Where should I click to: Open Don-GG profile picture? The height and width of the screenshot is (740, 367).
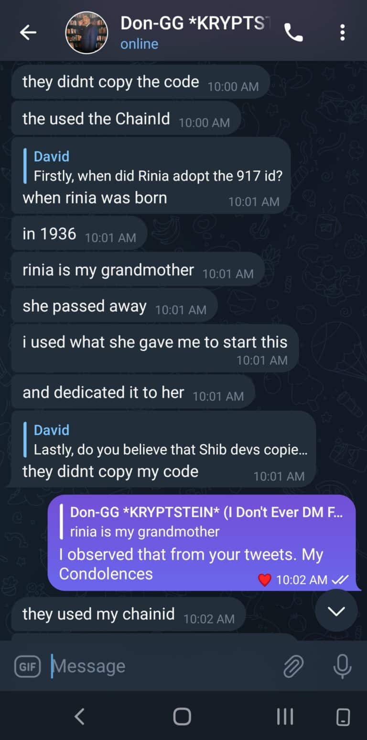tap(86, 32)
